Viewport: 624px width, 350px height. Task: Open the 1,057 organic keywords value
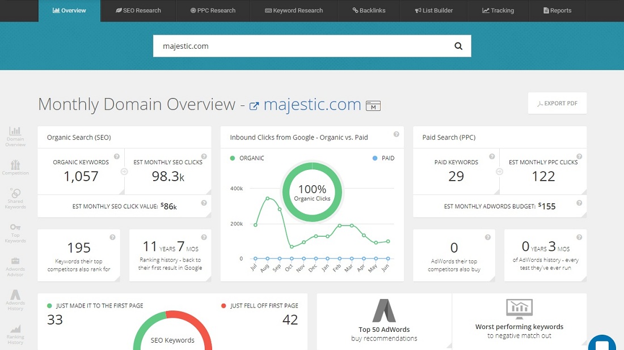tap(81, 176)
